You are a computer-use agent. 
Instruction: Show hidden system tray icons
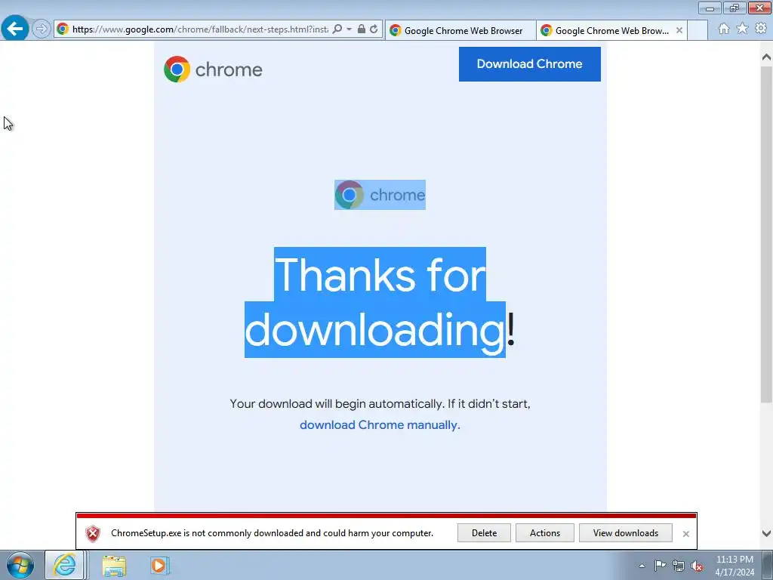(x=642, y=566)
